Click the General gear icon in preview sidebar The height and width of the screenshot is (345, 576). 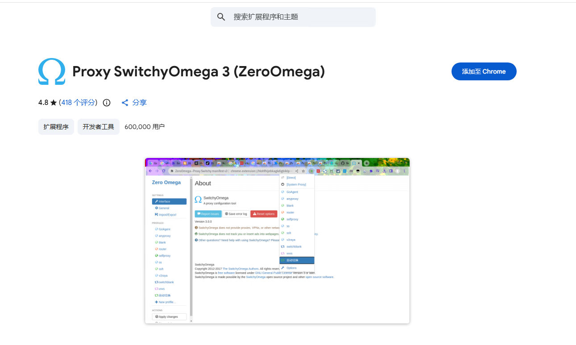coord(157,208)
